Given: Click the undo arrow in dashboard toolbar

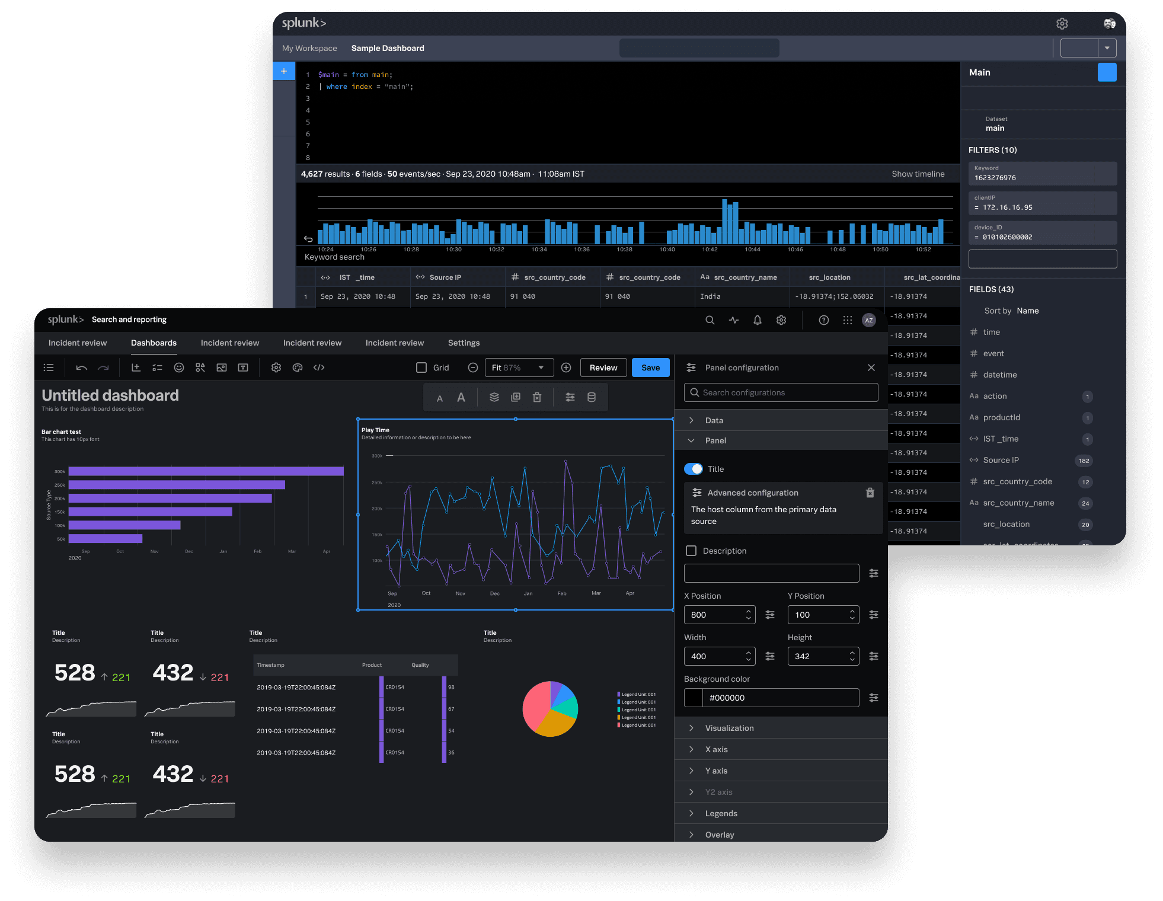Looking at the screenshot, I should [x=82, y=368].
